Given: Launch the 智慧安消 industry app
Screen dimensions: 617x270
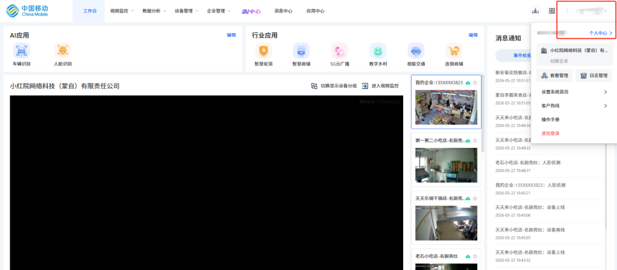Looking at the screenshot, I should pyautogui.click(x=264, y=51).
